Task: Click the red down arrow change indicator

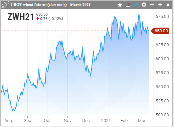Action: [37, 19]
